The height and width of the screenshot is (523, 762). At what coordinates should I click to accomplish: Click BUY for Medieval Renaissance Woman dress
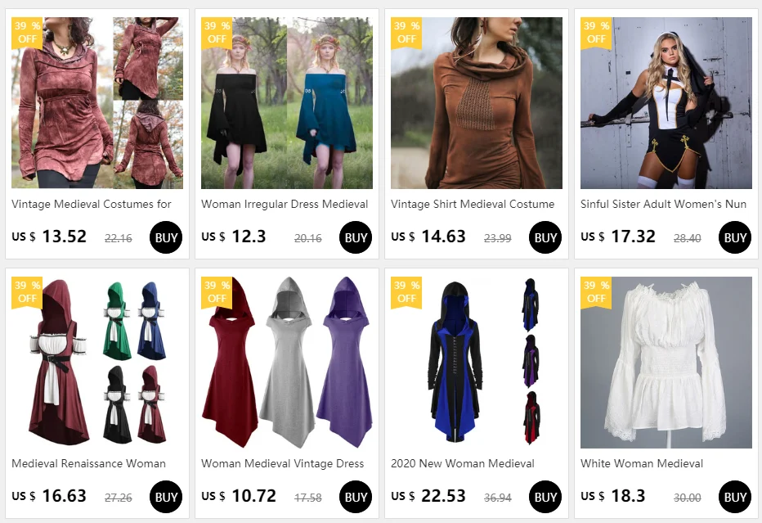(166, 497)
